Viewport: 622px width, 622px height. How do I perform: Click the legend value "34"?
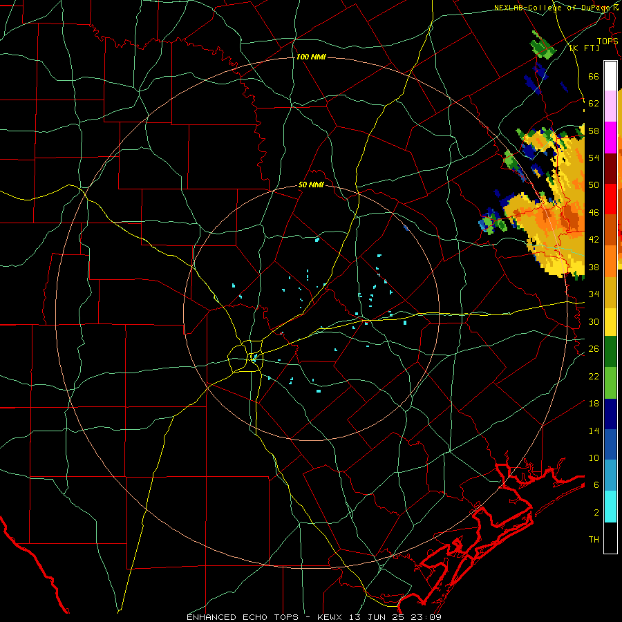tap(594, 294)
